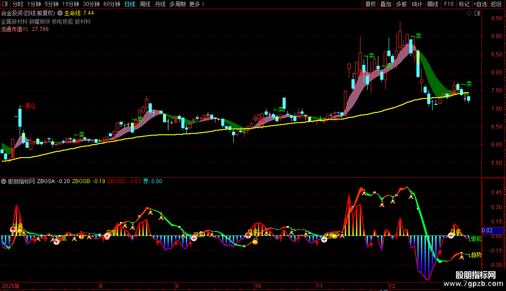Toggle the right side panel icon
This screenshot has height=291, width=506.
coord(477,13)
